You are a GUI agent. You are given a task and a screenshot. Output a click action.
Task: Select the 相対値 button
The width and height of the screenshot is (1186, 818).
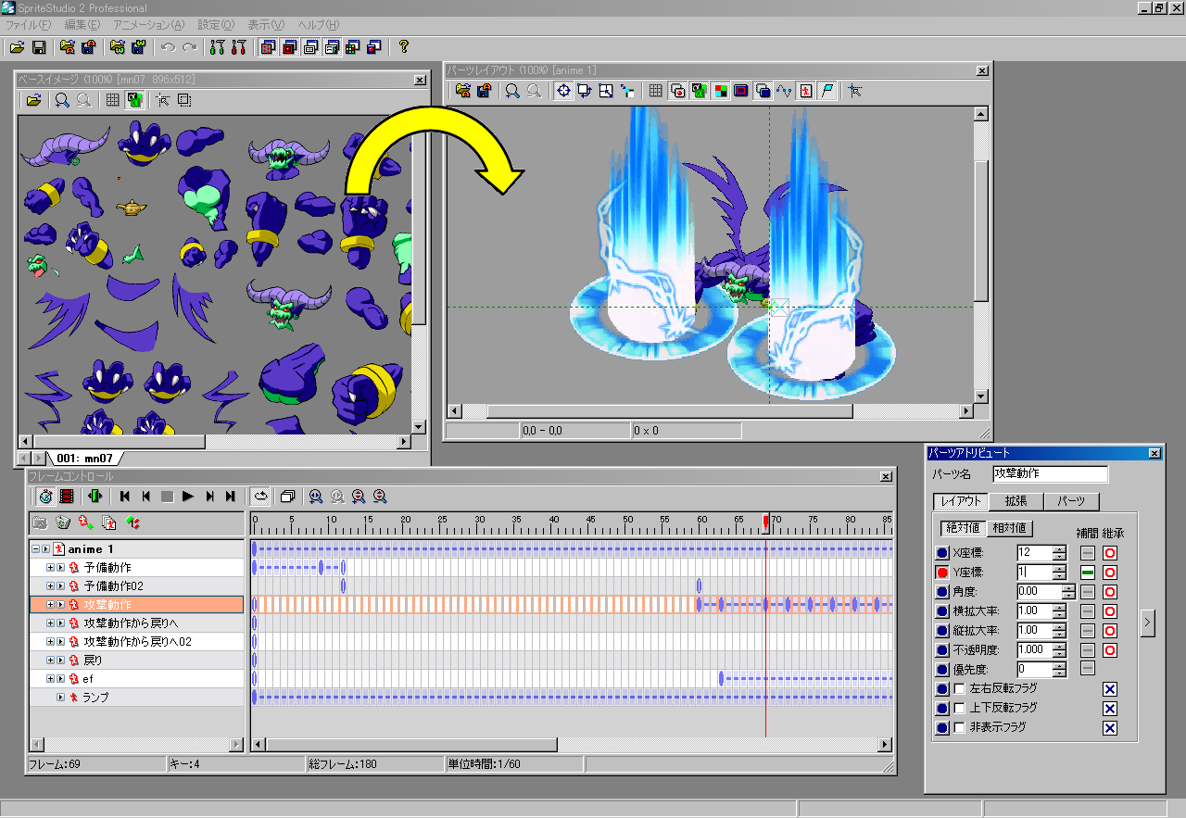[x=1010, y=528]
